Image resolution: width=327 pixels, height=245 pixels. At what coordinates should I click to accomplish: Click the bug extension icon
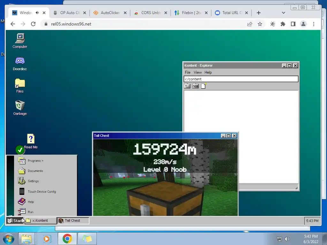click(x=273, y=24)
